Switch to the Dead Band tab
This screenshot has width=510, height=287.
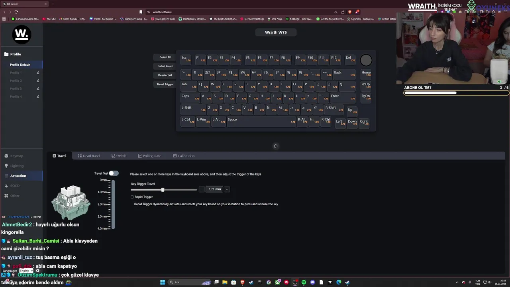tap(89, 156)
